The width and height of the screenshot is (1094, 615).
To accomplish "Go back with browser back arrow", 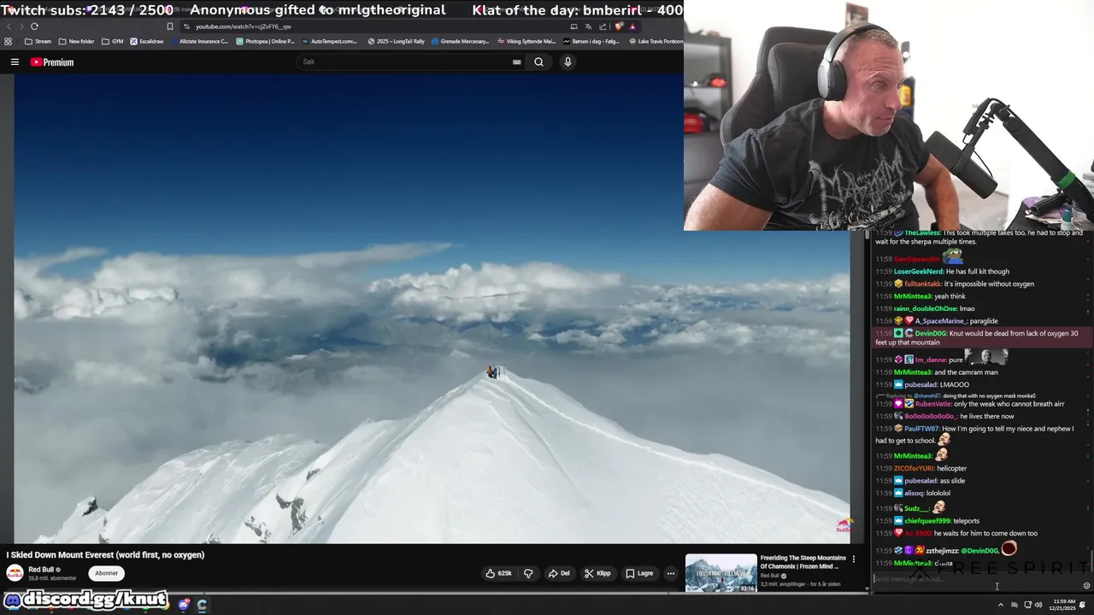I will click(x=9, y=26).
